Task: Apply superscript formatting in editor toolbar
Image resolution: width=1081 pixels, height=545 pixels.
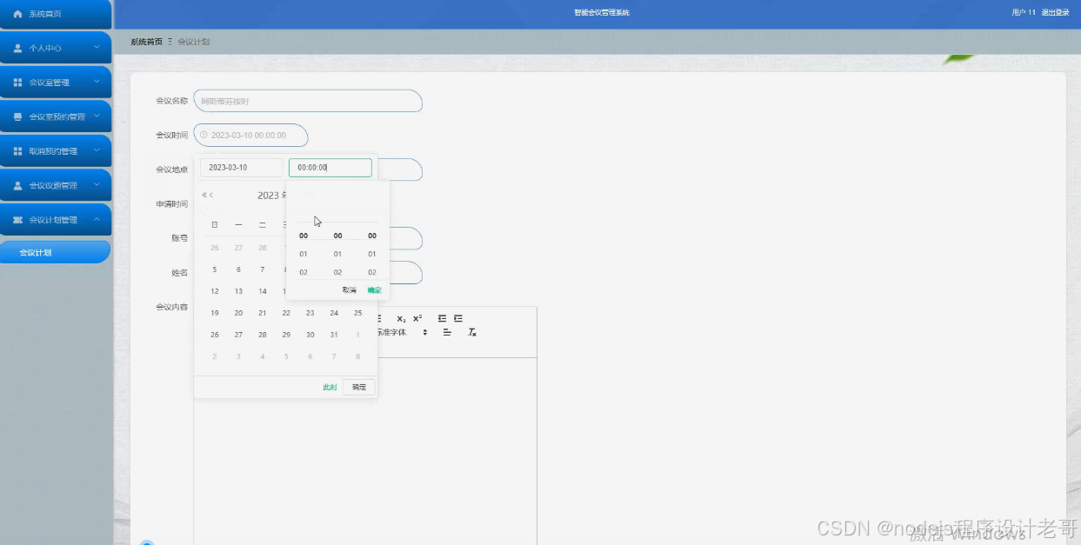Action: coord(417,318)
